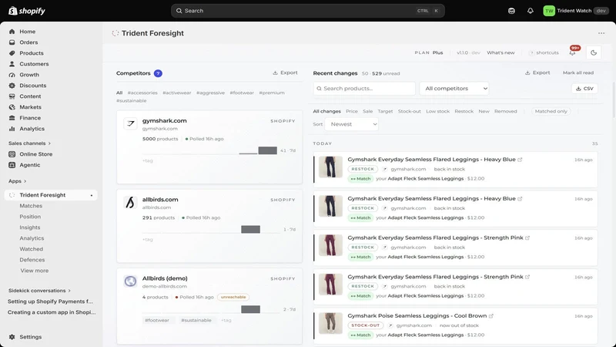This screenshot has width=616, height=347.
Task: Click Mark all read
Action: point(578,72)
